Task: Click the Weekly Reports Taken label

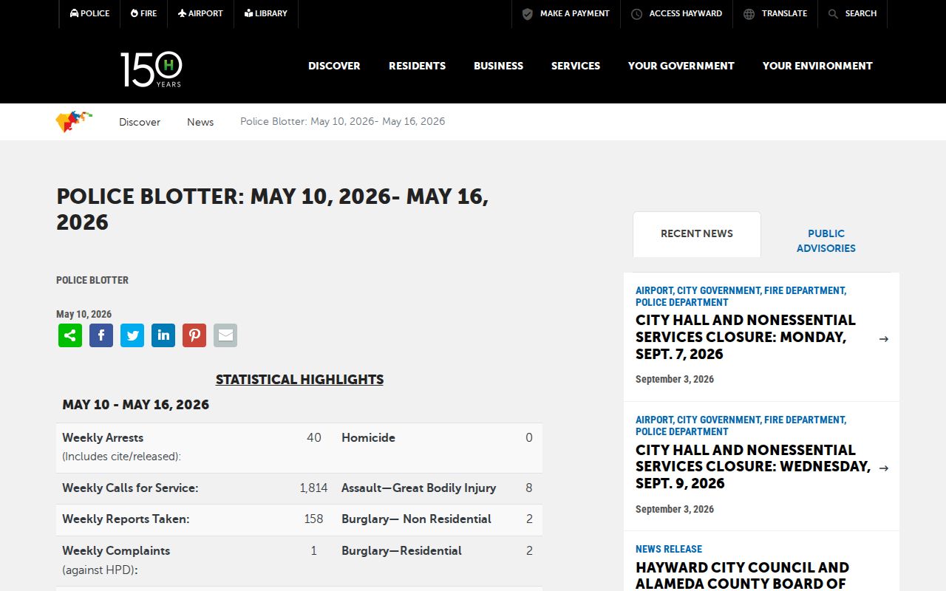Action: 126,519
